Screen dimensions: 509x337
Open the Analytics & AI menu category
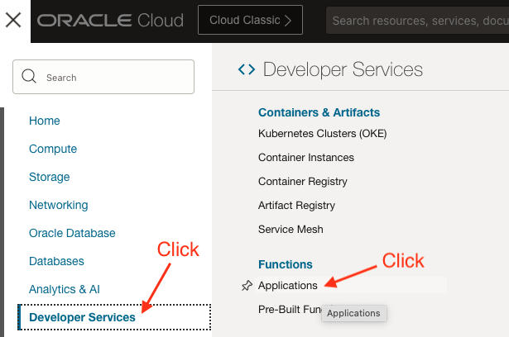pos(65,289)
